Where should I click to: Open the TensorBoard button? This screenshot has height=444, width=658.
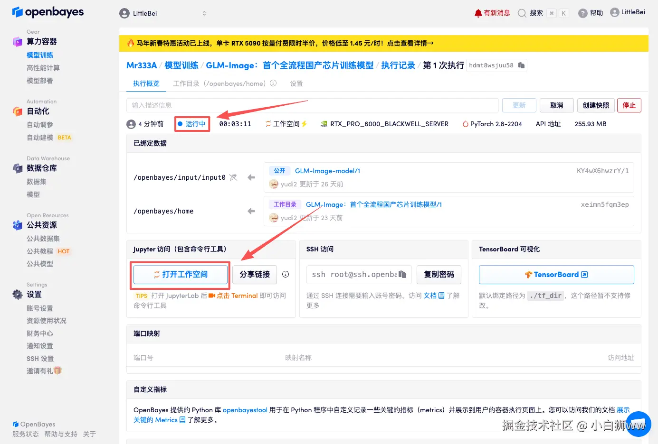tap(556, 275)
